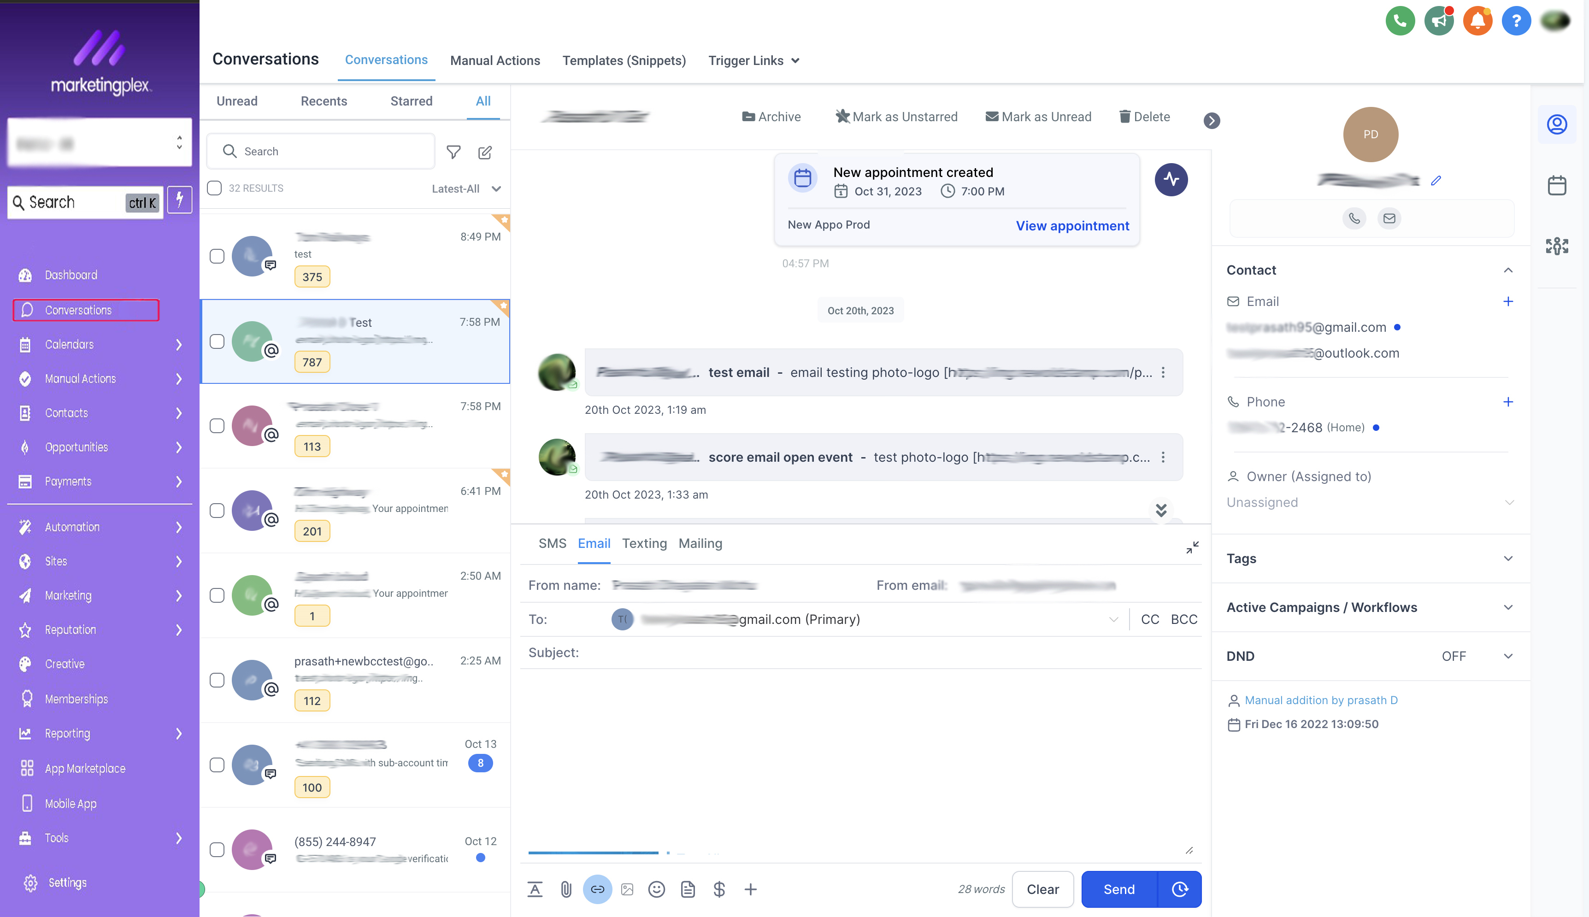The image size is (1589, 917).
Task: Click the View appointment link
Action: [x=1072, y=225]
